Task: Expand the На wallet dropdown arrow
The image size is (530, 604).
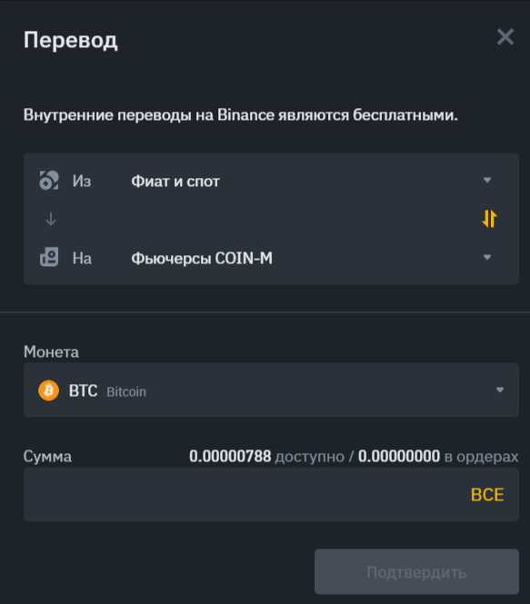Action: pos(487,257)
